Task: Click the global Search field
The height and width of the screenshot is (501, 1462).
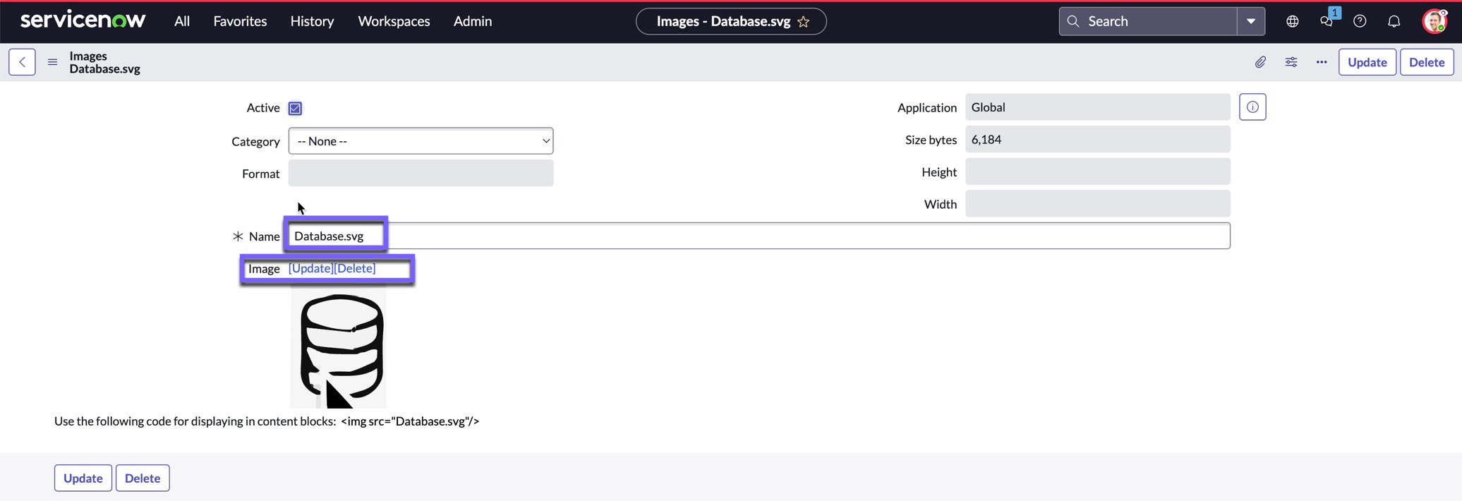Action: click(x=1148, y=21)
